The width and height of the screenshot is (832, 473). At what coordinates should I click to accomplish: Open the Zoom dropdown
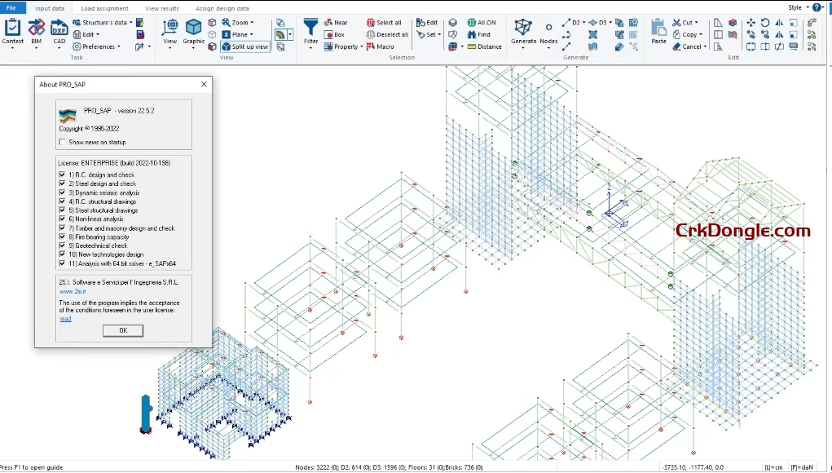(x=253, y=23)
